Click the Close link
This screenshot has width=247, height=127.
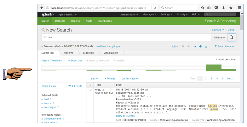pyautogui.click(x=231, y=30)
